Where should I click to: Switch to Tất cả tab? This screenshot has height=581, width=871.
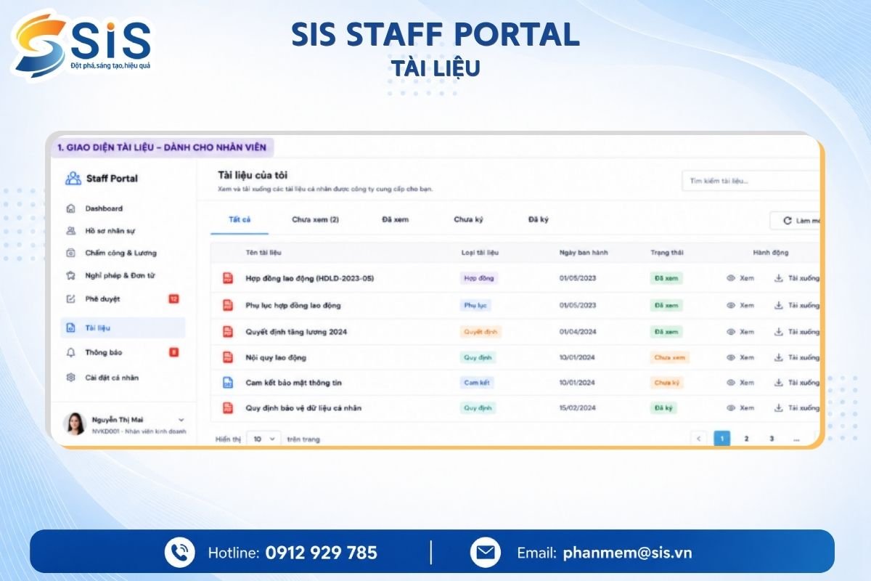(x=240, y=219)
